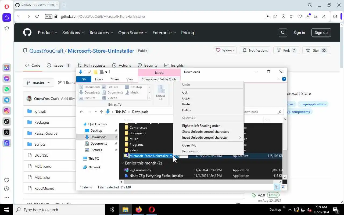344x215 pixels.
Task: Expand the Resources menu
Action: (x=102, y=33)
